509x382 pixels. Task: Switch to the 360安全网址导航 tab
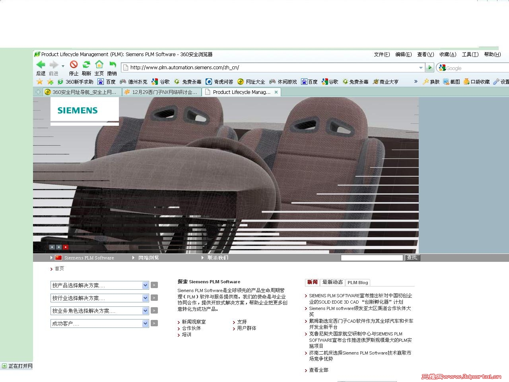pyautogui.click(x=82, y=92)
